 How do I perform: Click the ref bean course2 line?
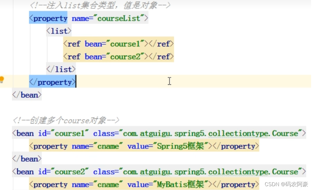tap(119, 57)
